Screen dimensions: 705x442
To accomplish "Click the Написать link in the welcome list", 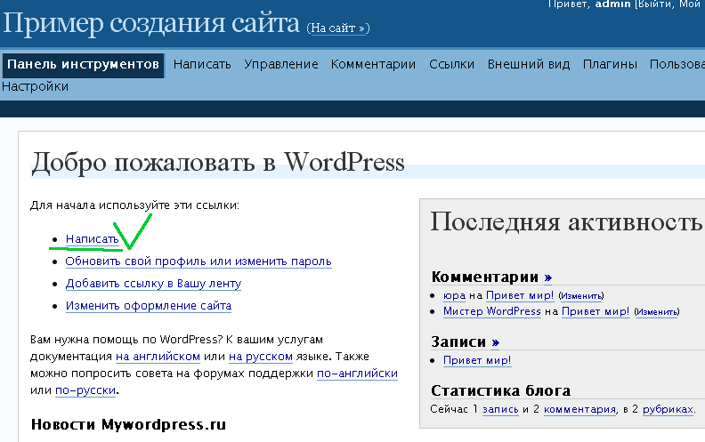I will [x=93, y=239].
